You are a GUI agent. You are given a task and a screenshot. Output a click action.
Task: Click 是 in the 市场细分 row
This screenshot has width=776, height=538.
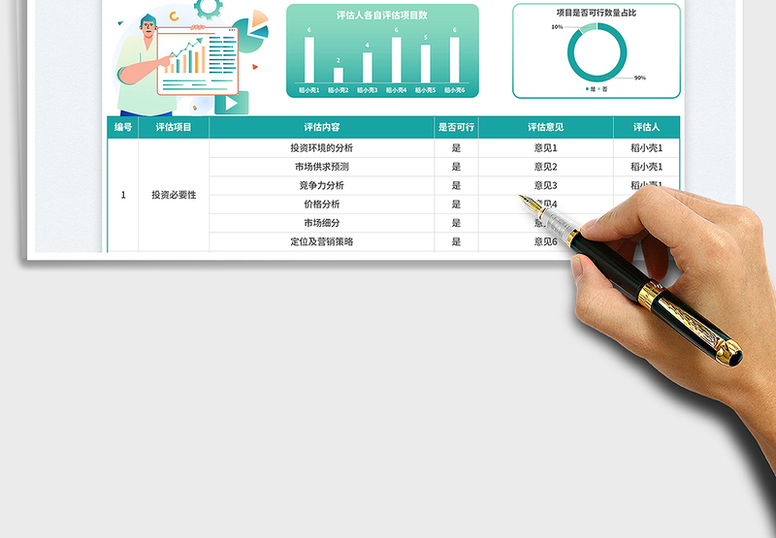[x=456, y=223]
